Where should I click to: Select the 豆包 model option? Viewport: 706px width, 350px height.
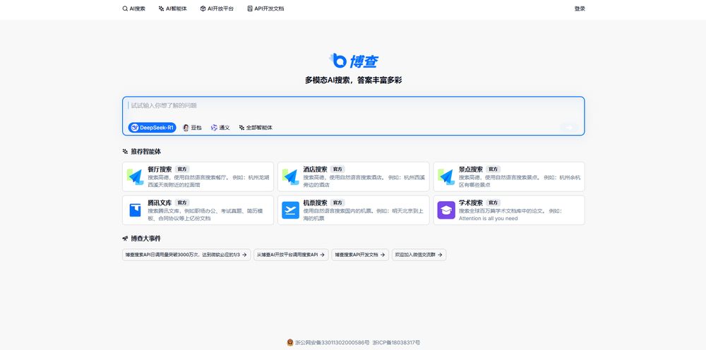click(x=192, y=128)
